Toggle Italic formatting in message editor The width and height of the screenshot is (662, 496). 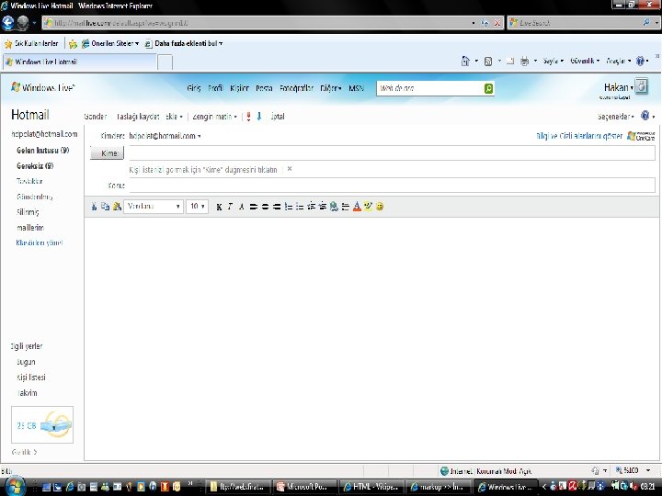coord(230,207)
